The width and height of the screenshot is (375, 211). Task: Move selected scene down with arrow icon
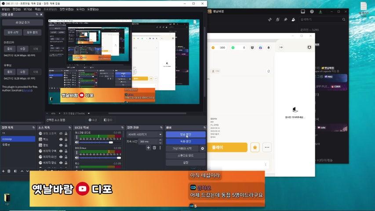[x=28, y=171]
